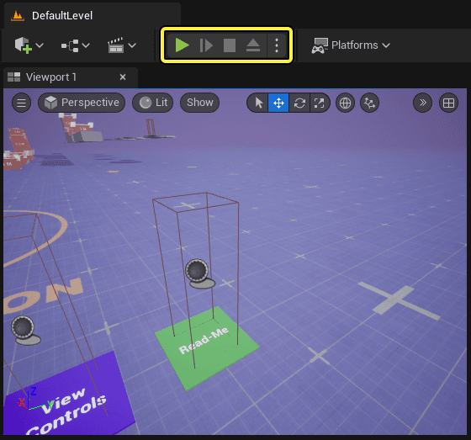471x440 pixels.
Task: Open the viewport hamburger options menu
Action: click(21, 103)
